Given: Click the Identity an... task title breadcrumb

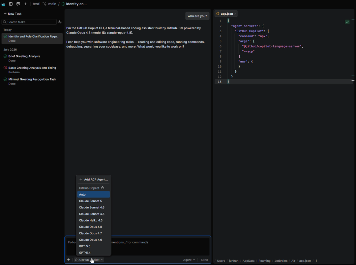Looking at the screenshot, I should click(x=76, y=4).
